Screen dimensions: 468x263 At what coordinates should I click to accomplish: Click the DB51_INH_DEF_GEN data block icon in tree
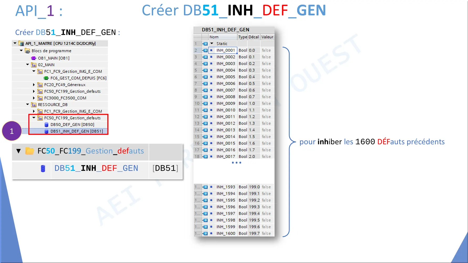46,131
